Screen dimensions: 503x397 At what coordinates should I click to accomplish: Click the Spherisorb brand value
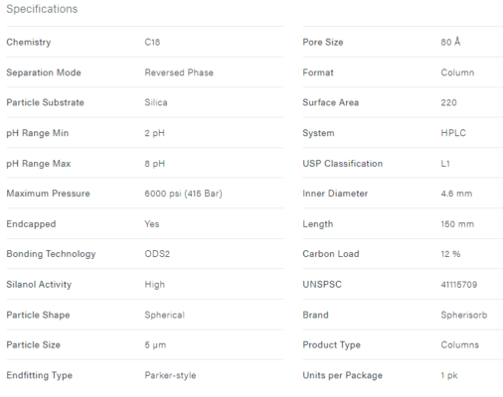pos(464,315)
